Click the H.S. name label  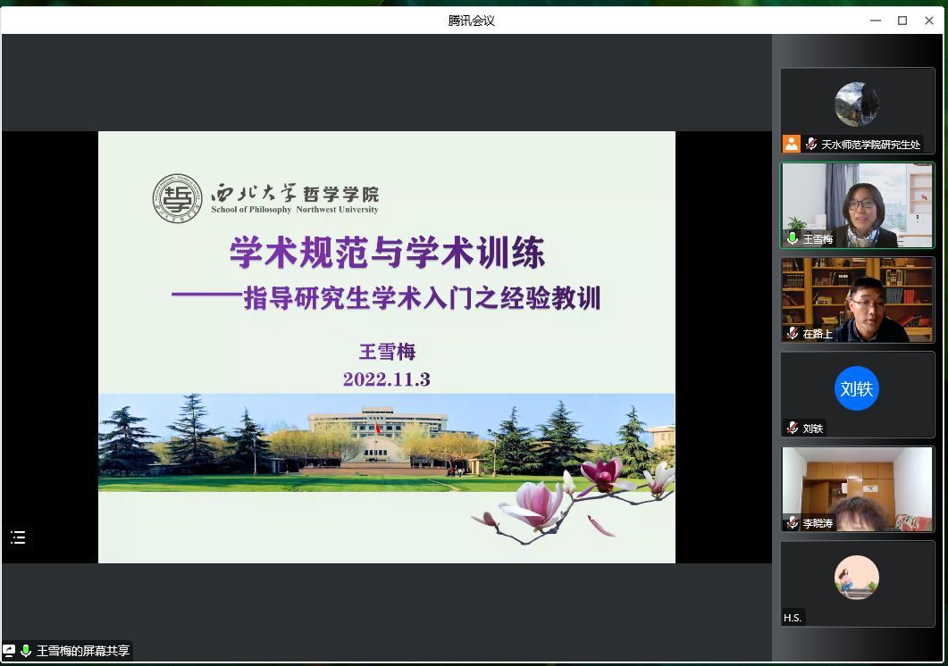coord(793,618)
